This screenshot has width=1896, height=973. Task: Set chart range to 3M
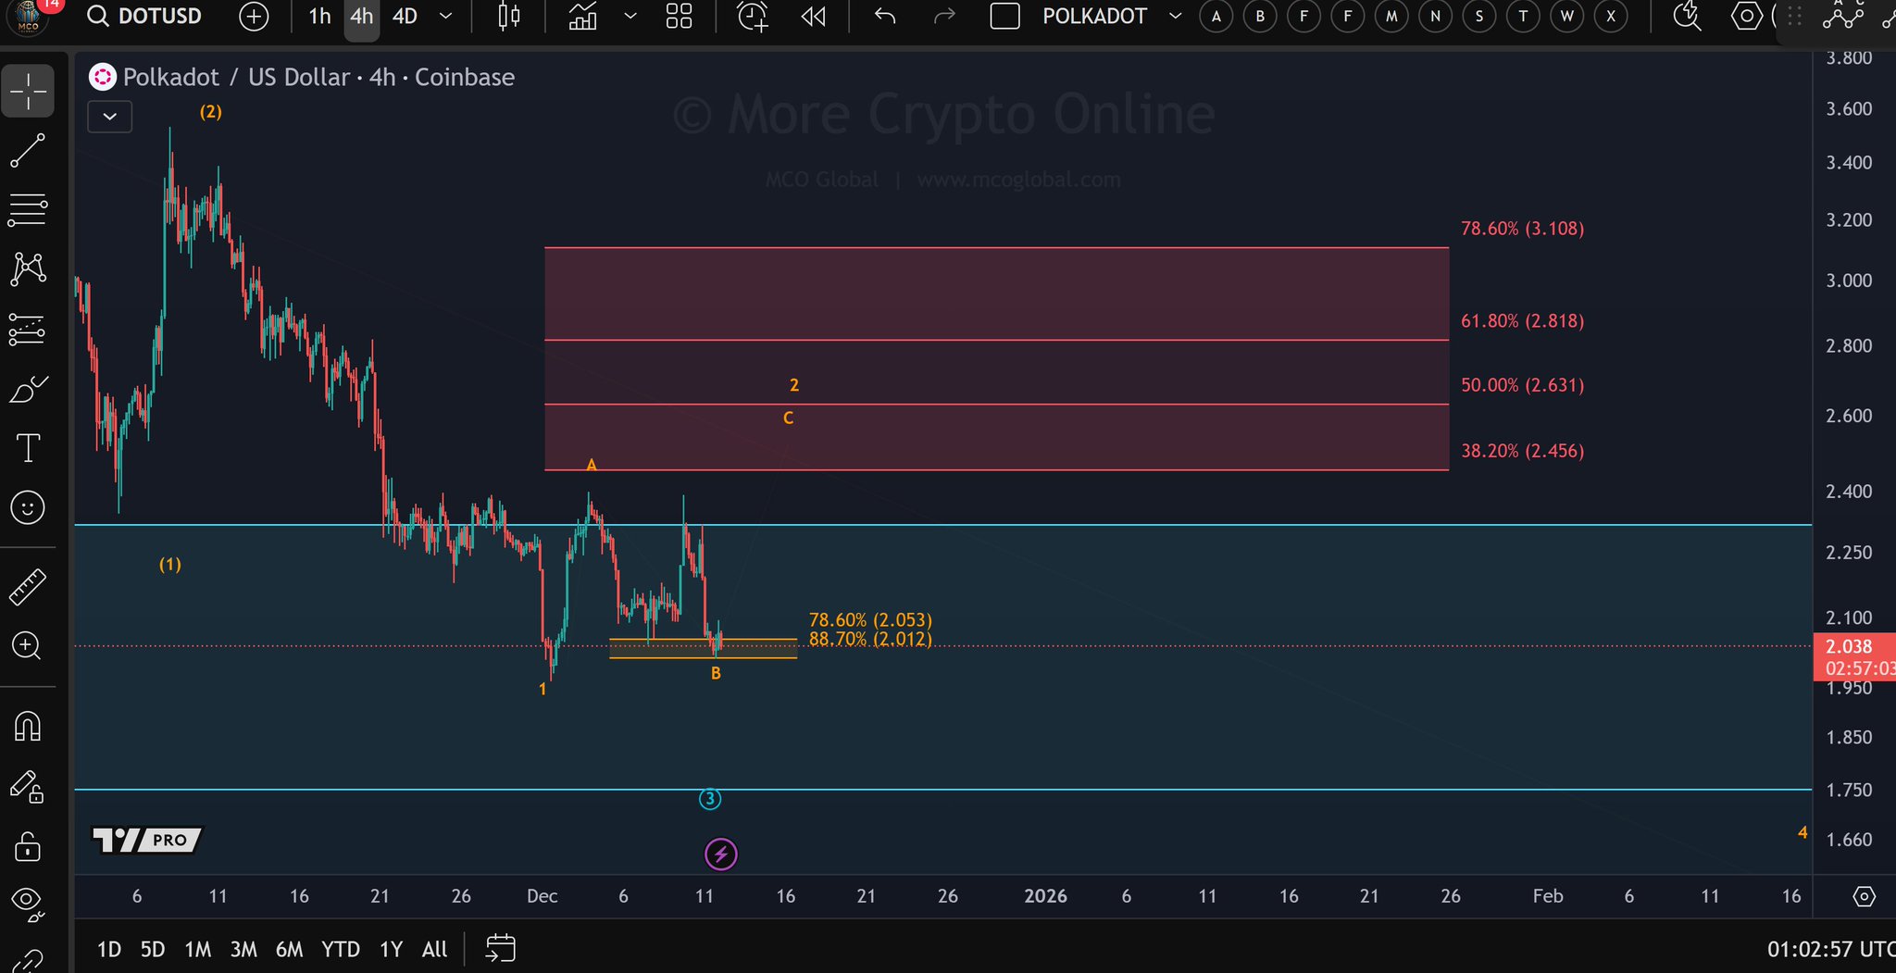[x=243, y=949]
